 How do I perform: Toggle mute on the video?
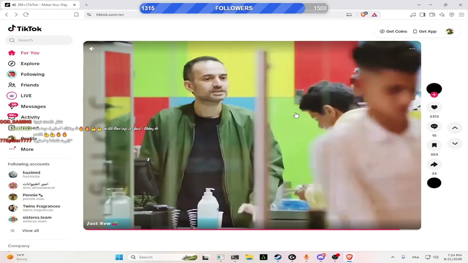point(92,49)
